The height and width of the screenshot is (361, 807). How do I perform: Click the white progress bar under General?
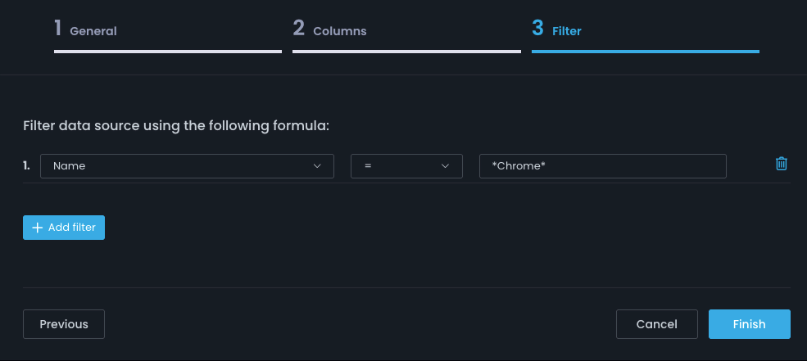[168, 52]
